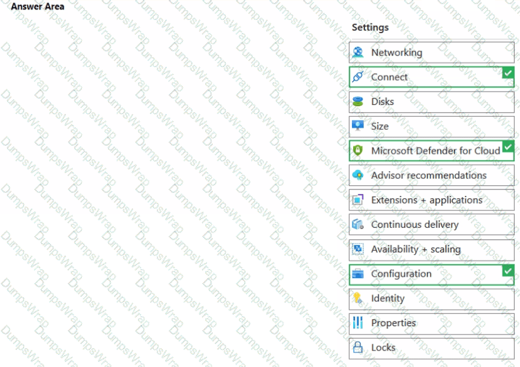Click the Properties bars icon
This screenshot has height=367, width=520.
point(358,323)
